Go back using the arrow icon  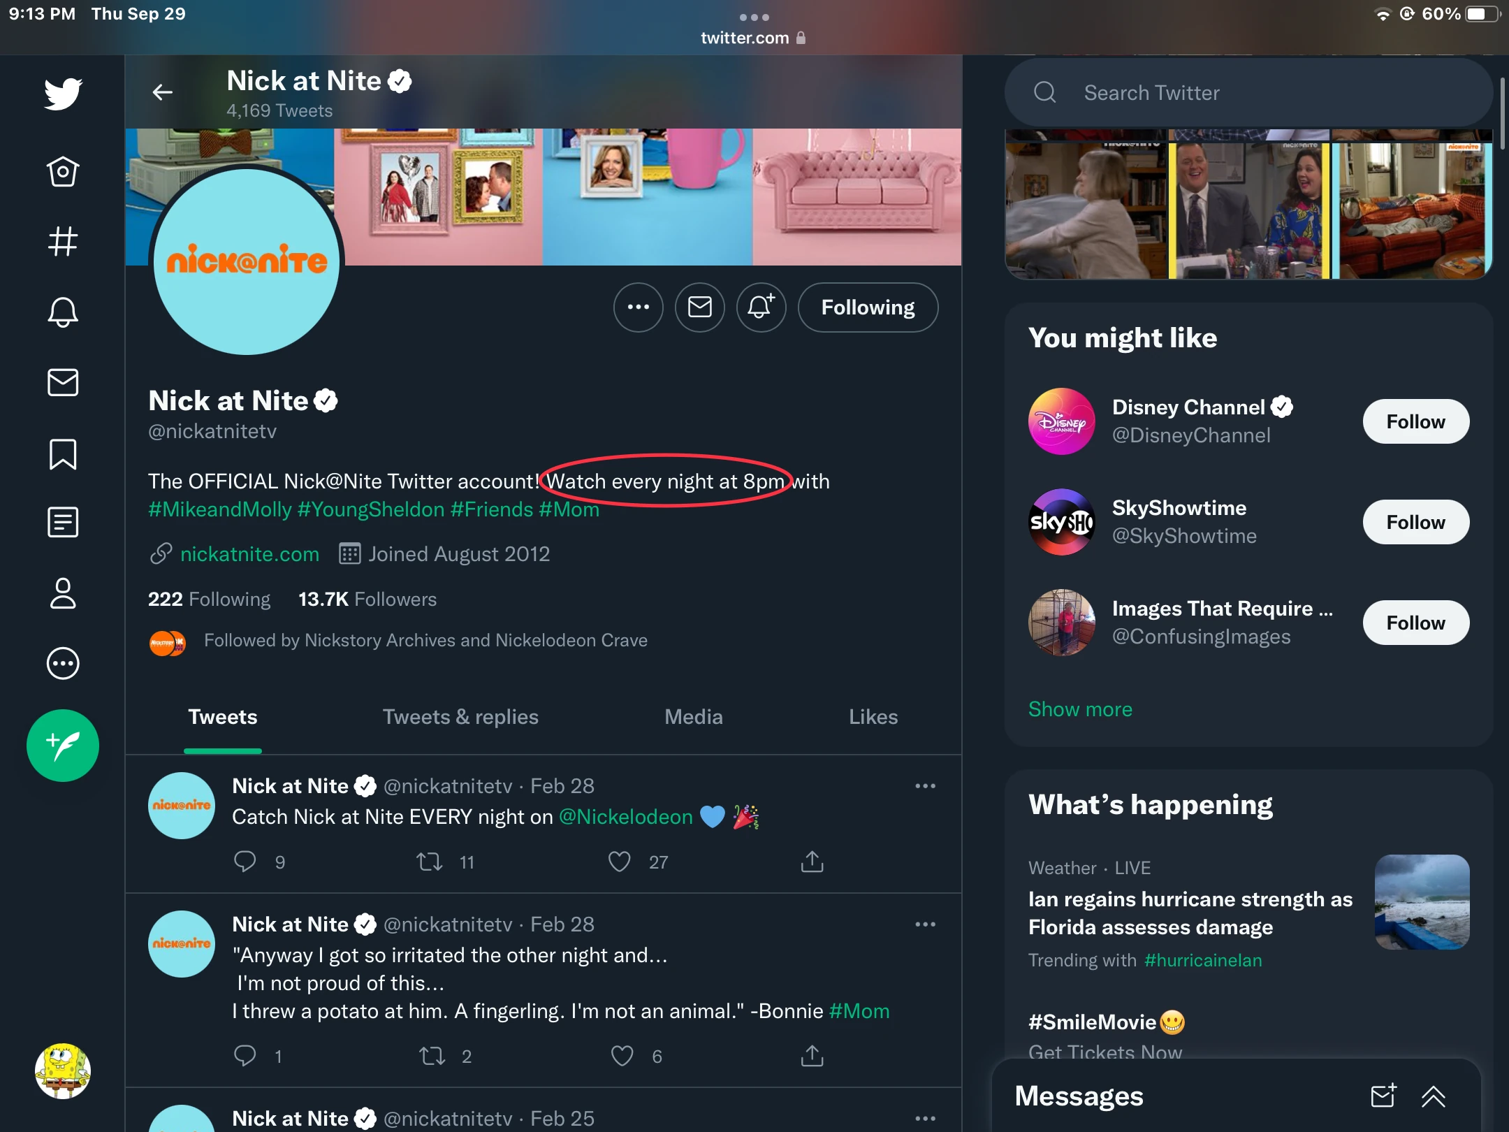click(163, 92)
